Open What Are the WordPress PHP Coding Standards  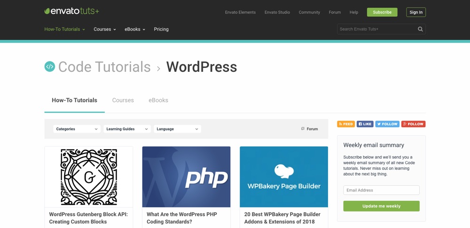pos(181,218)
